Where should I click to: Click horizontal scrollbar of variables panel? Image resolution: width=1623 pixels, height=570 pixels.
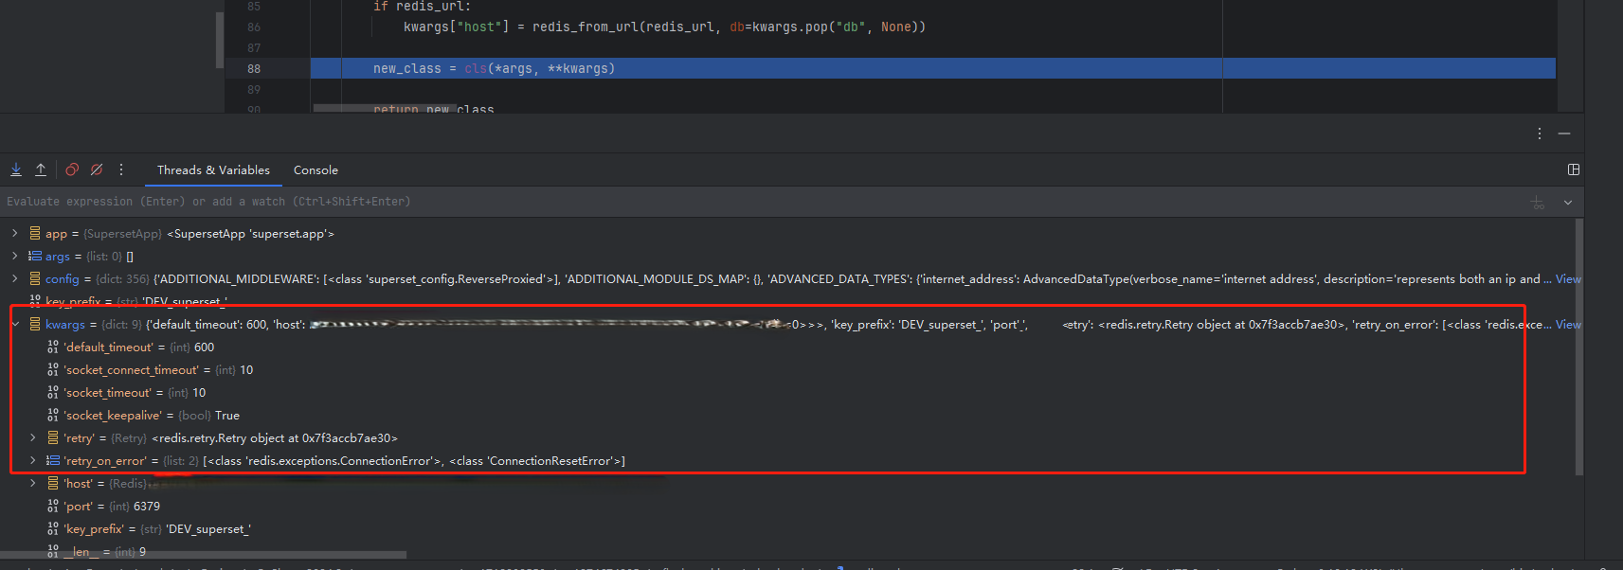203,555
